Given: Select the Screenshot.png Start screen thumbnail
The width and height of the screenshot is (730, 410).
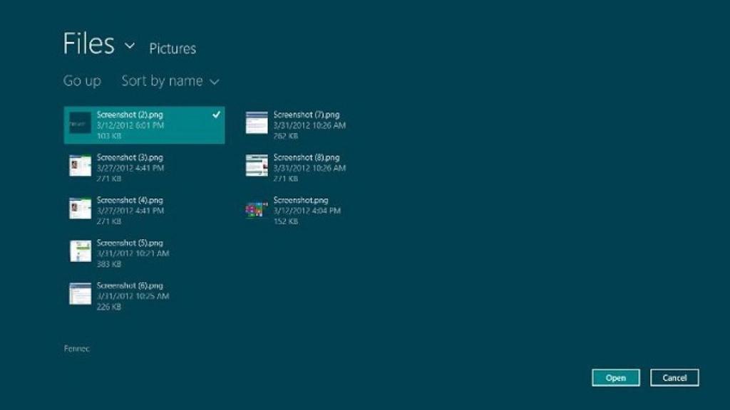Looking at the screenshot, I should click(257, 209).
